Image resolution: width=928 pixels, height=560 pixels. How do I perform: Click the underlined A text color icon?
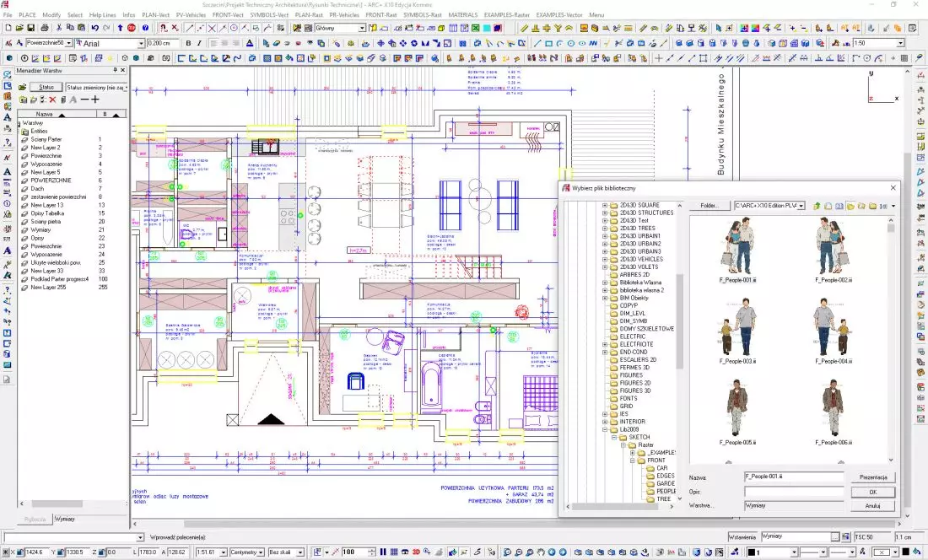[249, 43]
